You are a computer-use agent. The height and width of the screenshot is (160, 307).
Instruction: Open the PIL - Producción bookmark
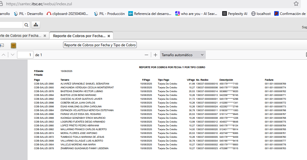[109, 13]
